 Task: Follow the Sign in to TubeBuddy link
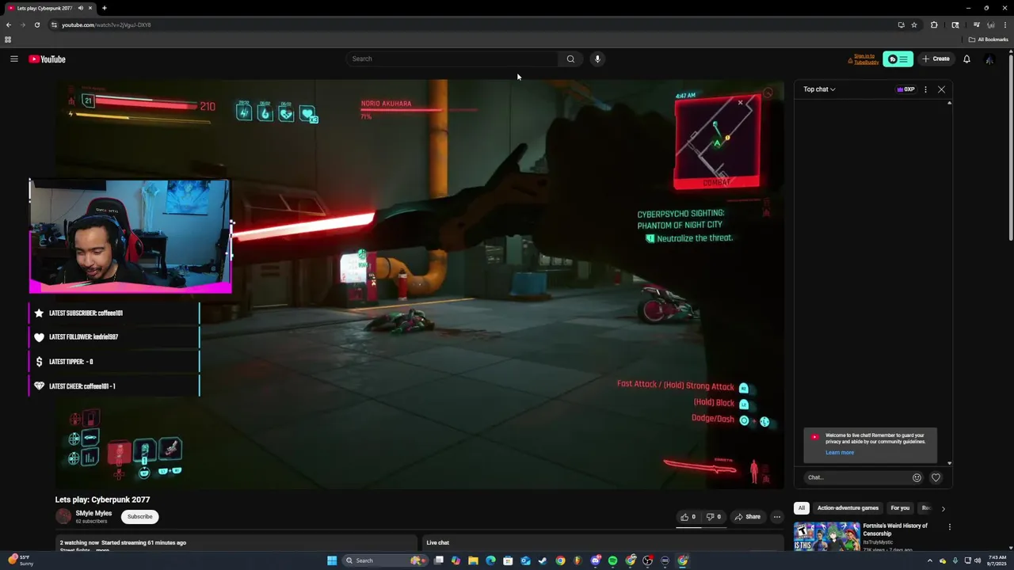click(863, 59)
